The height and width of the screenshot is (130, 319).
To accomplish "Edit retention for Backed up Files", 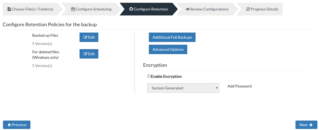I will click(89, 37).
